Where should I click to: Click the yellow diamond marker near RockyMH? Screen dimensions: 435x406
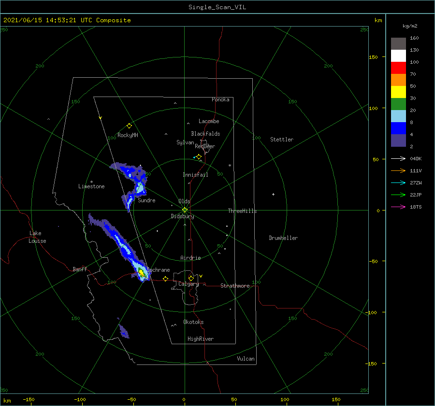pos(129,126)
